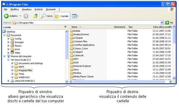Open the Visualizza menu

pyautogui.click(x=27, y=9)
